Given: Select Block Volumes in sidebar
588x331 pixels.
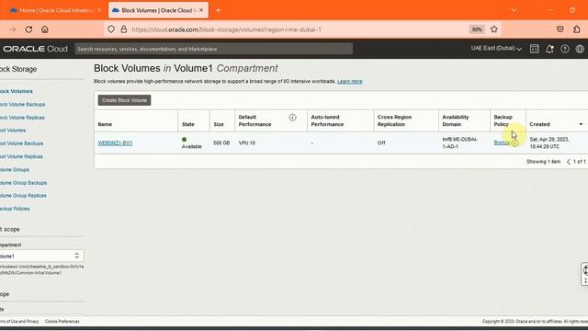Looking at the screenshot, I should 17,91.
